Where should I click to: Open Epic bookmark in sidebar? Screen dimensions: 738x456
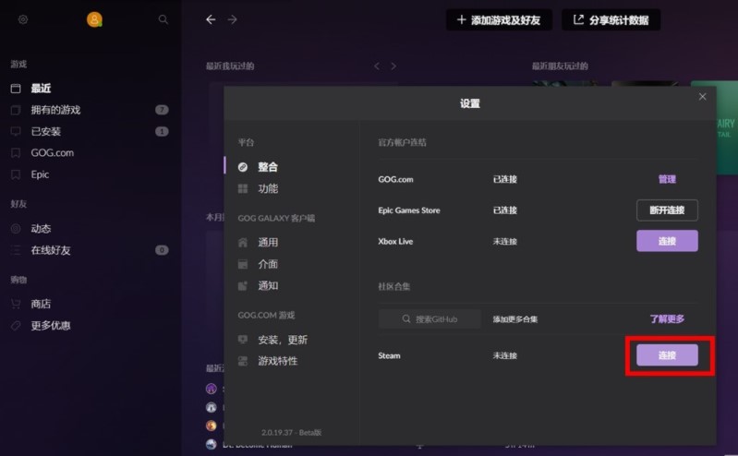[40, 174]
